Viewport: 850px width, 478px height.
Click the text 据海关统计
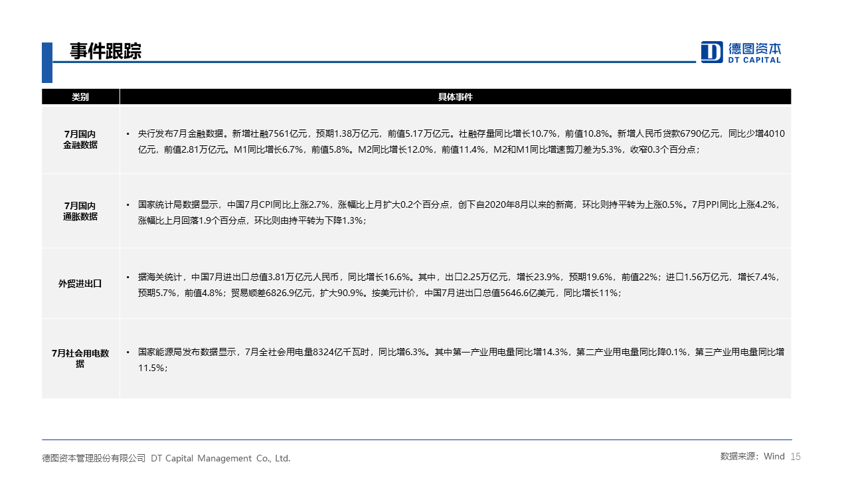(159, 277)
